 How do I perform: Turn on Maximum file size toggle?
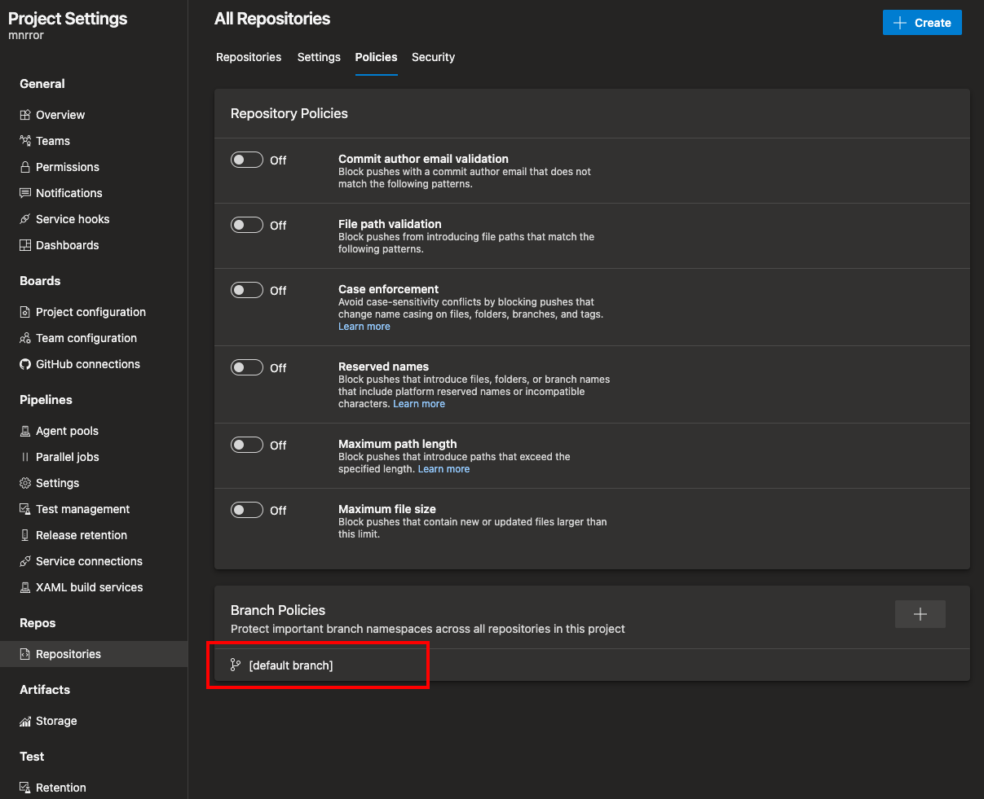coord(247,510)
